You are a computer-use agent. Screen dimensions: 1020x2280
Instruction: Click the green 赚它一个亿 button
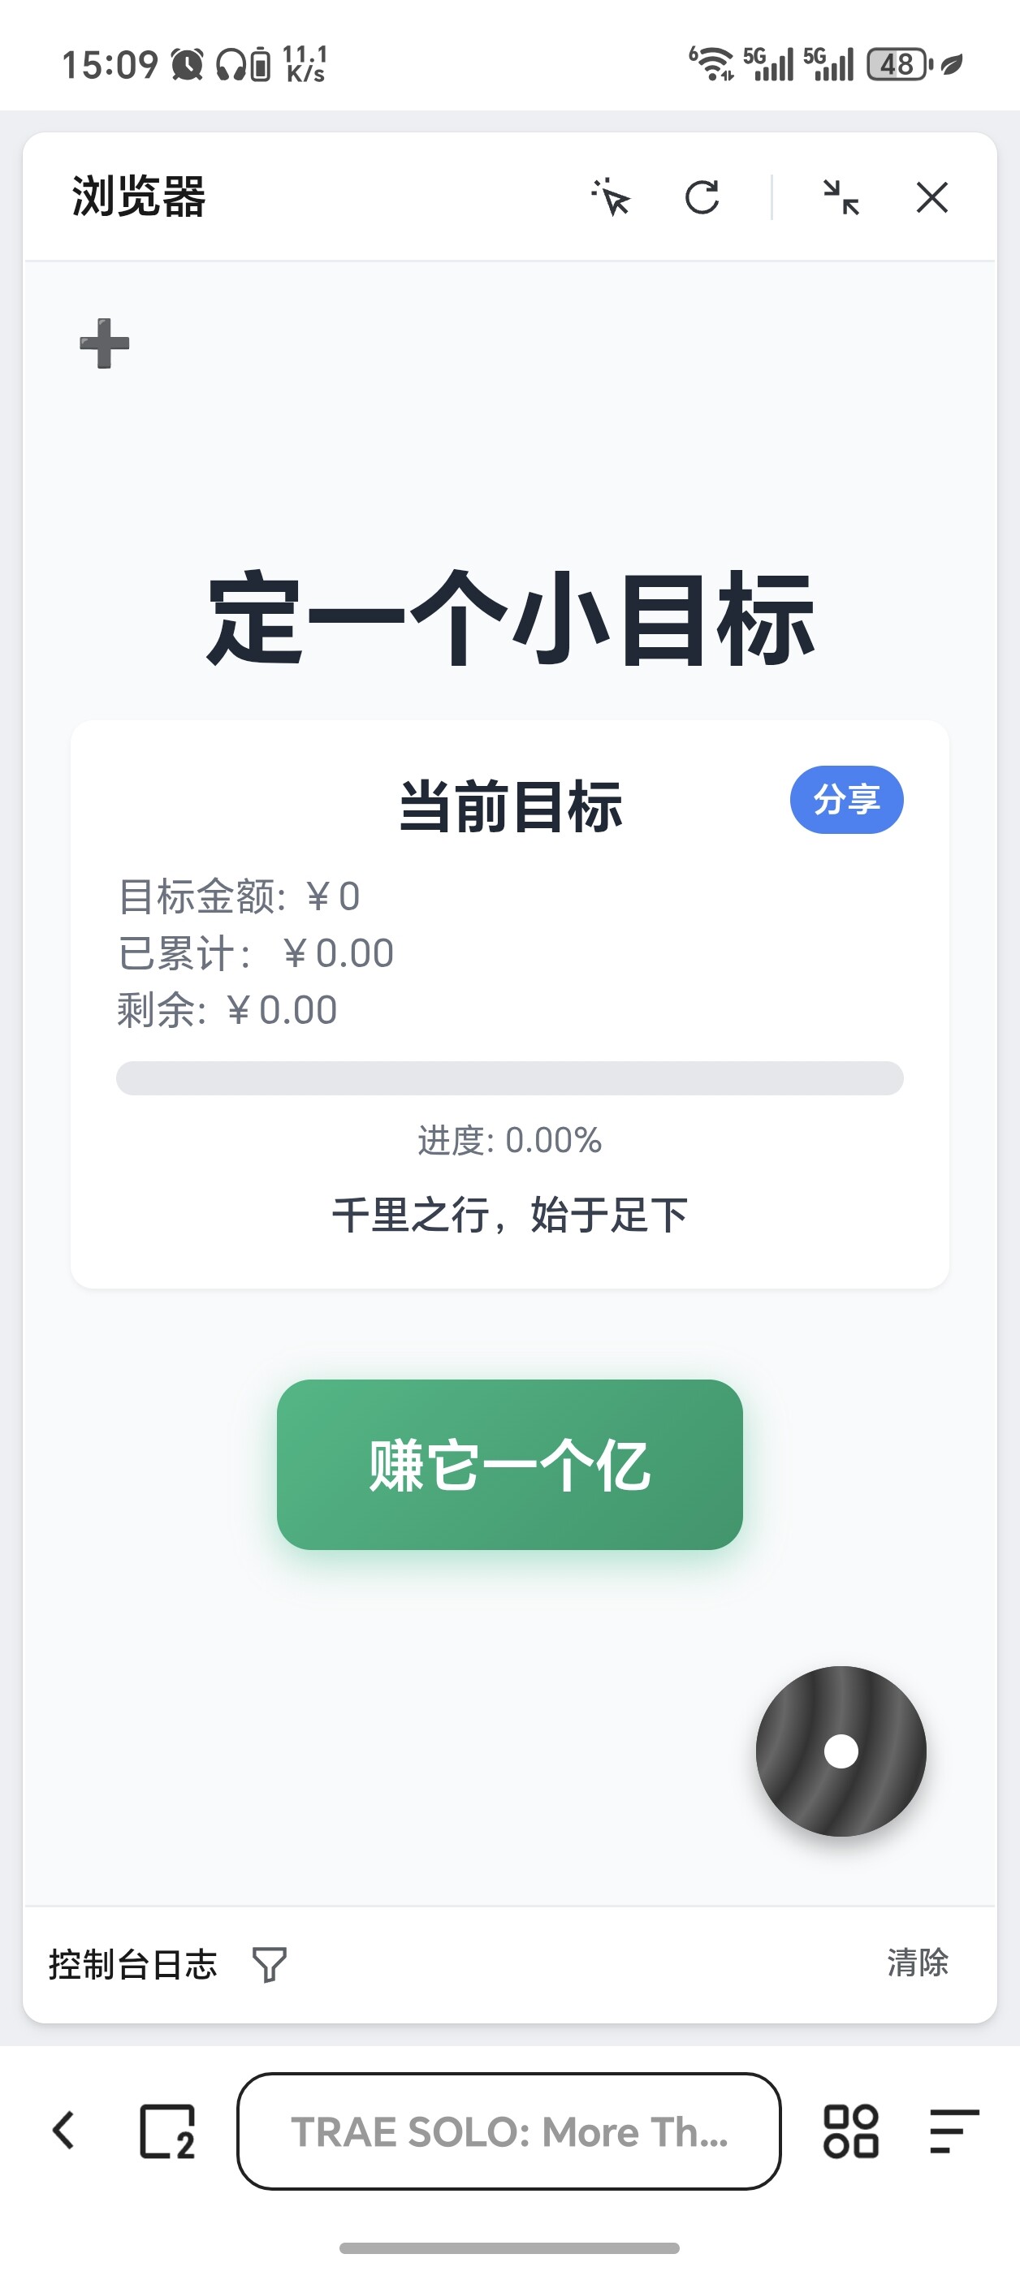tap(509, 1464)
